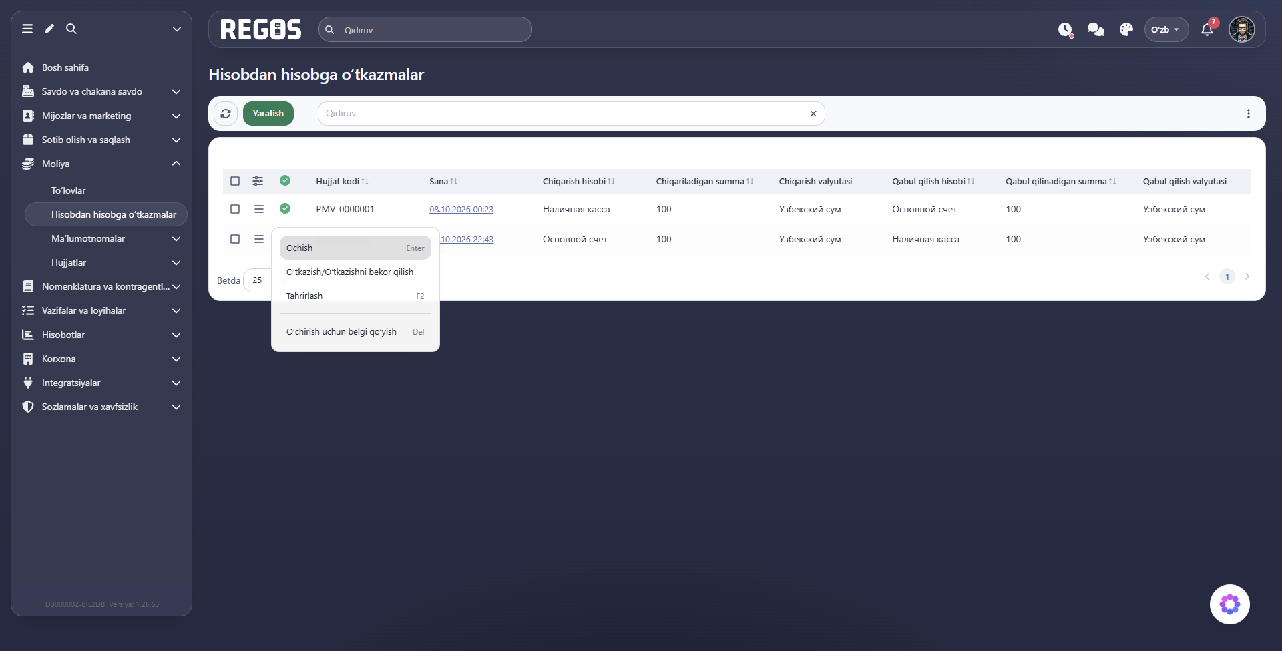The image size is (1282, 651).
Task: Check the PMV-0000001 row checkbox
Action: click(x=235, y=209)
